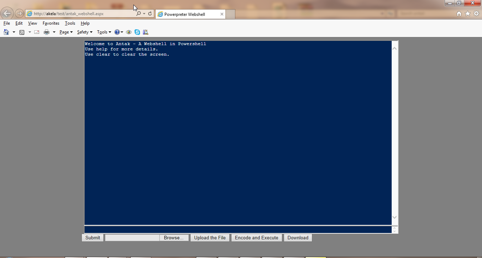Restore down the browser window
The width and height of the screenshot is (482, 258).
pos(459,3)
